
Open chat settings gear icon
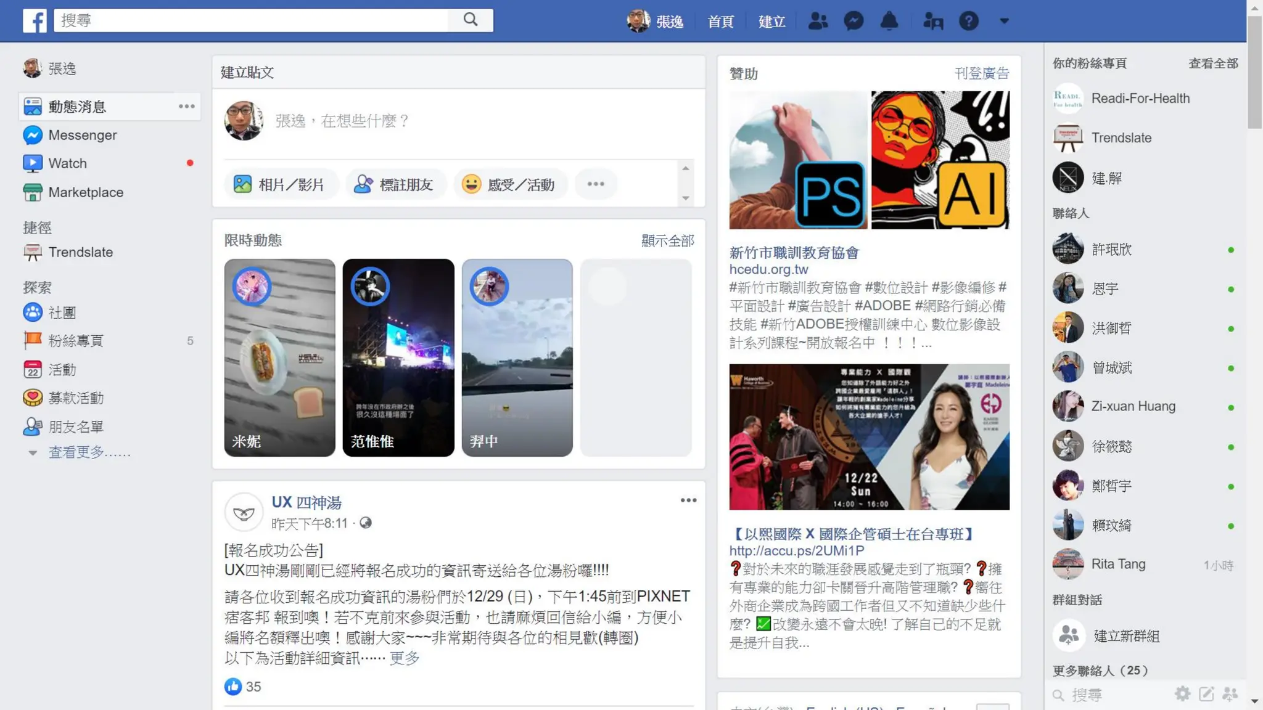[1182, 694]
